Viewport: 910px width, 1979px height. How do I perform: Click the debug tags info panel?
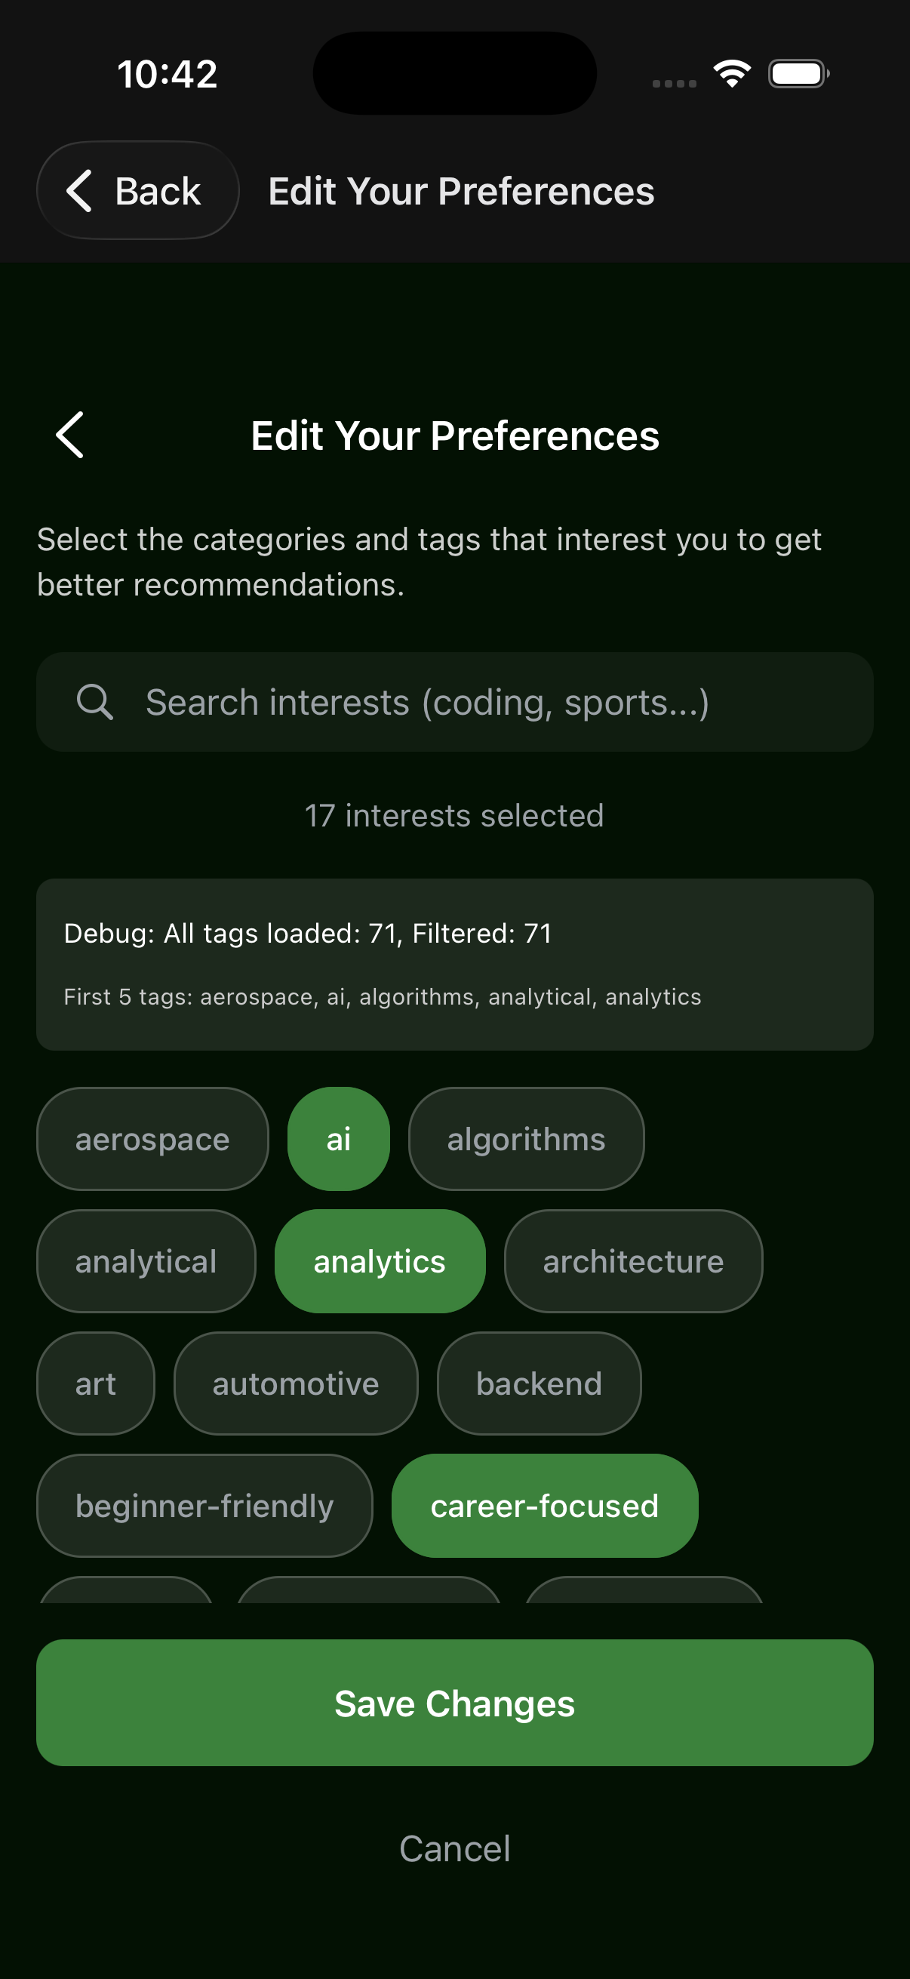point(454,964)
